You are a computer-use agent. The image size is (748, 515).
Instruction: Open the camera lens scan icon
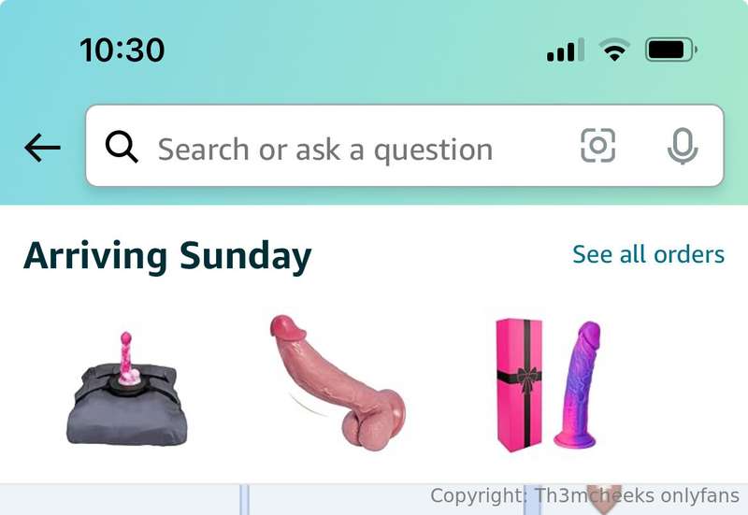(x=597, y=146)
